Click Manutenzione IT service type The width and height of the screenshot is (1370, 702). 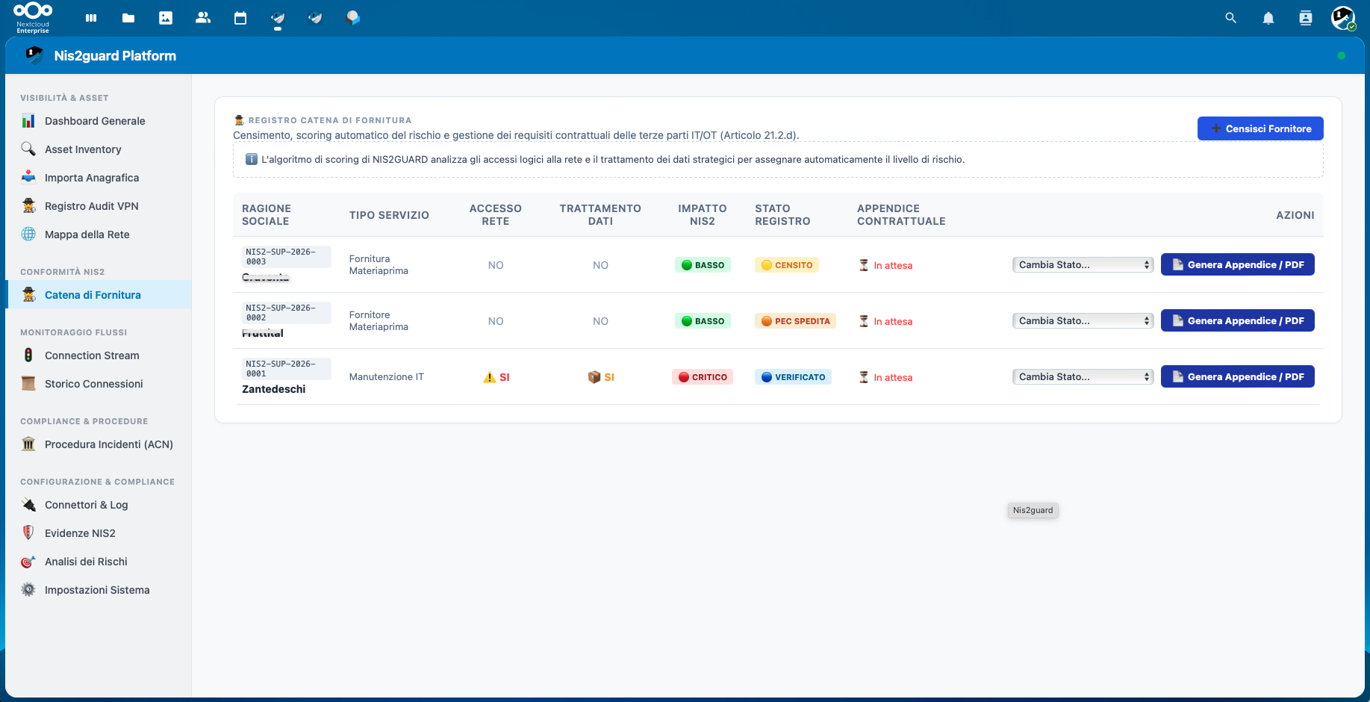pyautogui.click(x=386, y=377)
